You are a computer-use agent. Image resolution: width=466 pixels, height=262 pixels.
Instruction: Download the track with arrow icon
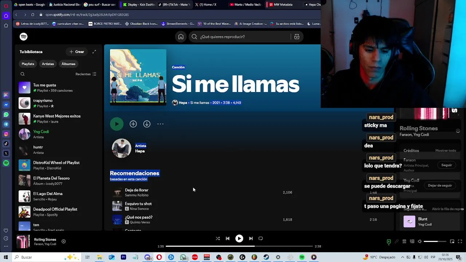coord(147,124)
